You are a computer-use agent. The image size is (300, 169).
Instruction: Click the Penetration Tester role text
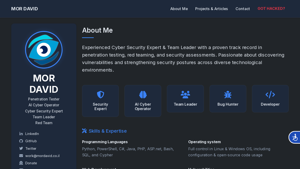pyautogui.click(x=44, y=99)
